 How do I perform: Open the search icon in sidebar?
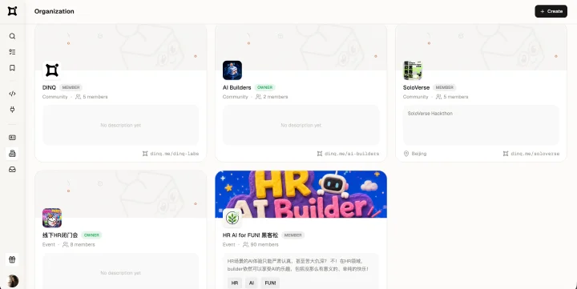point(12,36)
